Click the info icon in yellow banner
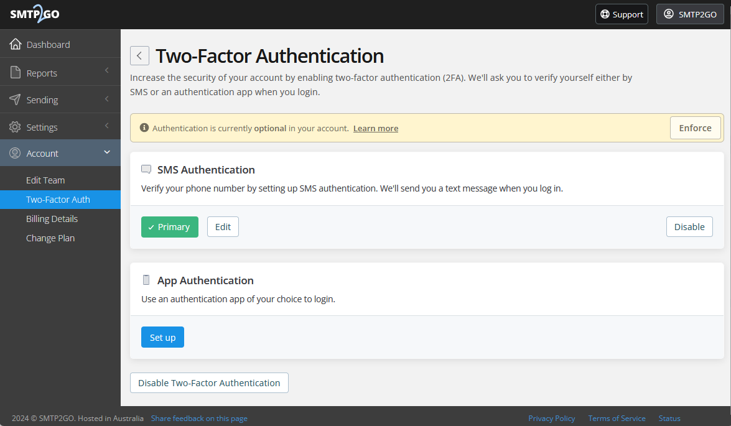The width and height of the screenshot is (731, 426). (x=144, y=128)
